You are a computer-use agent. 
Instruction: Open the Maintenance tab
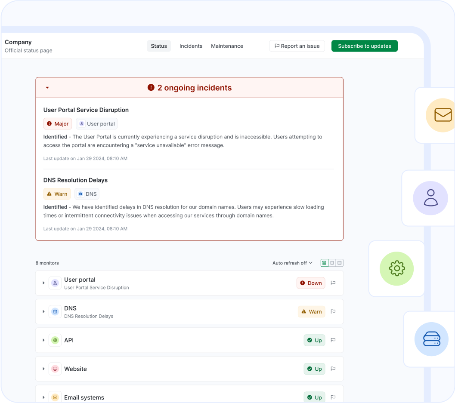(227, 46)
